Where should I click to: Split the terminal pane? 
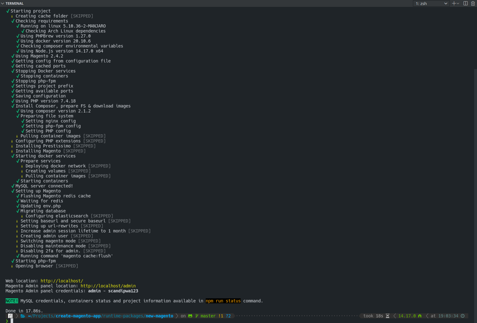point(465,3)
